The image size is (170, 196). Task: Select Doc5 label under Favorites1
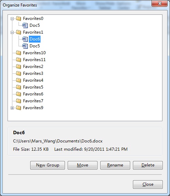[35, 46]
